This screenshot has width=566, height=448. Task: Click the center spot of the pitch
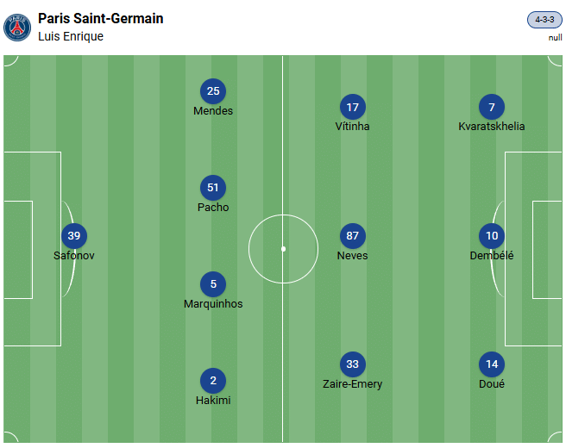tap(283, 249)
